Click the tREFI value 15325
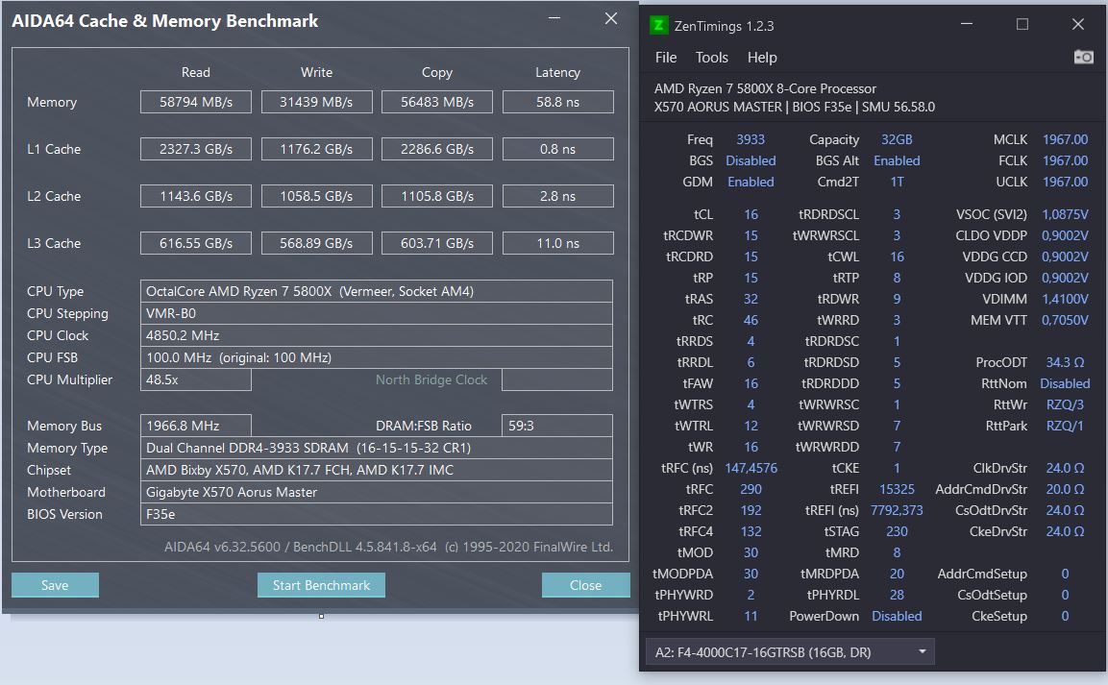Image resolution: width=1108 pixels, height=685 pixels. tap(897, 489)
